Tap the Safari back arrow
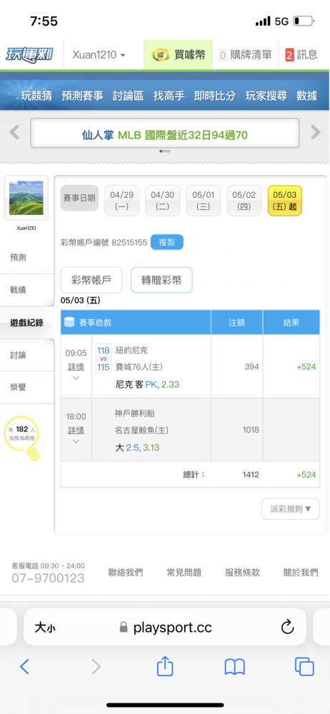Viewport: 330px width, 714px height. tap(24, 667)
